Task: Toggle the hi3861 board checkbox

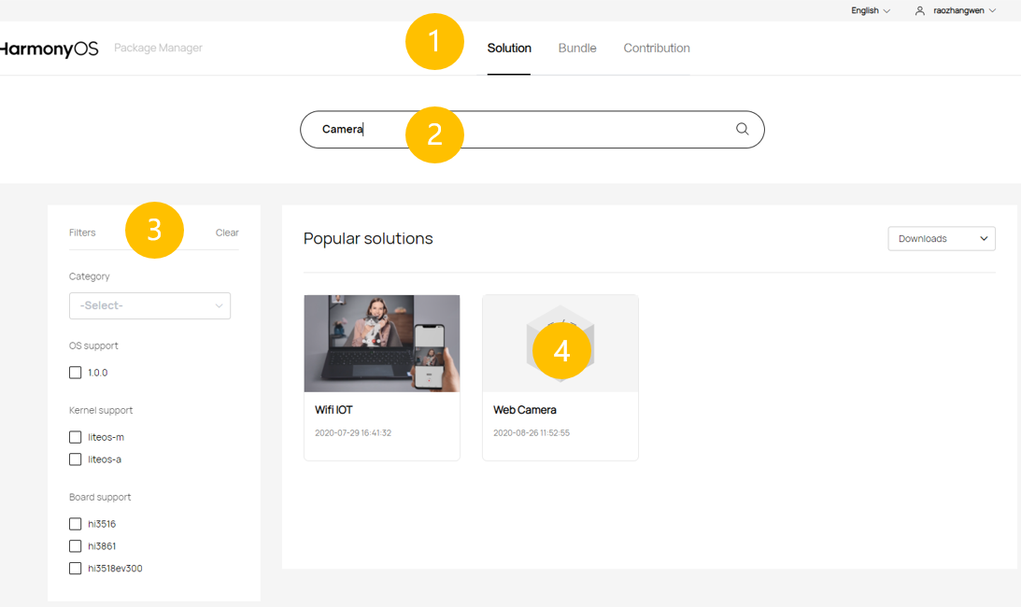Action: (x=76, y=545)
